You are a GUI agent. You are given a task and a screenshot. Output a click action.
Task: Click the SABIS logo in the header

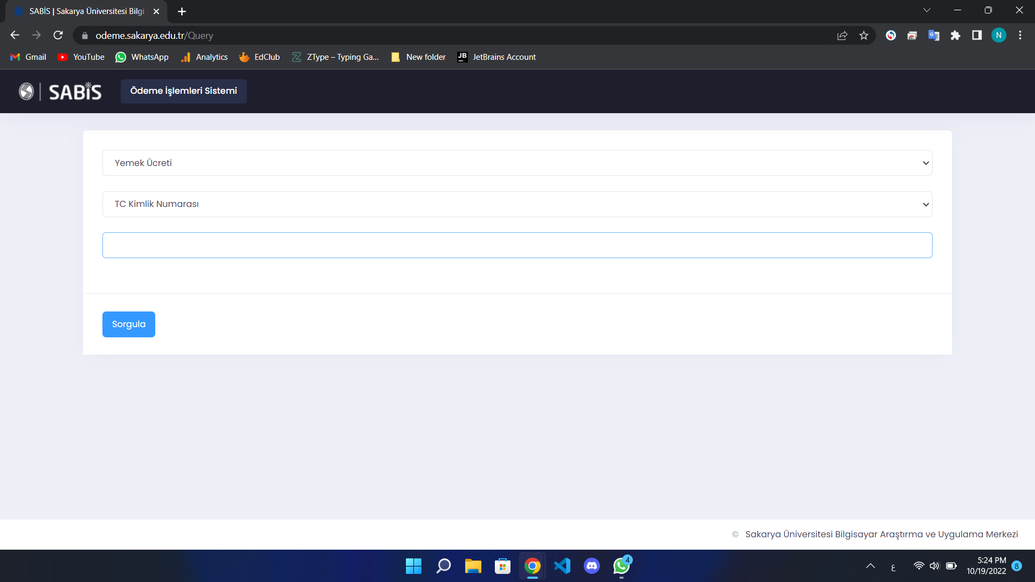(x=60, y=92)
